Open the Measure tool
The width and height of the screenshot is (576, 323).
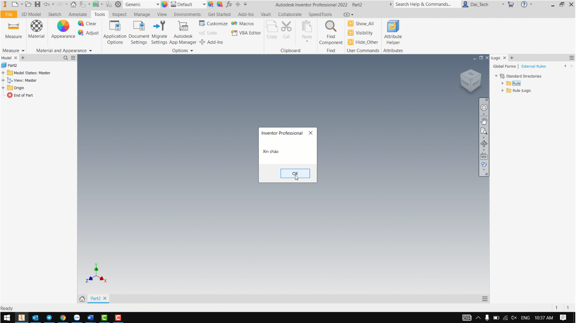pos(13,30)
